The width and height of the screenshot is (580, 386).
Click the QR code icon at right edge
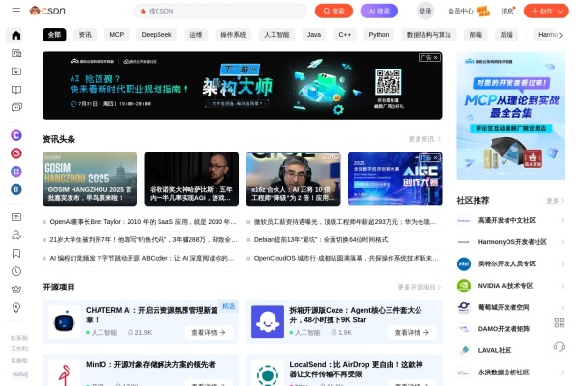(559, 323)
